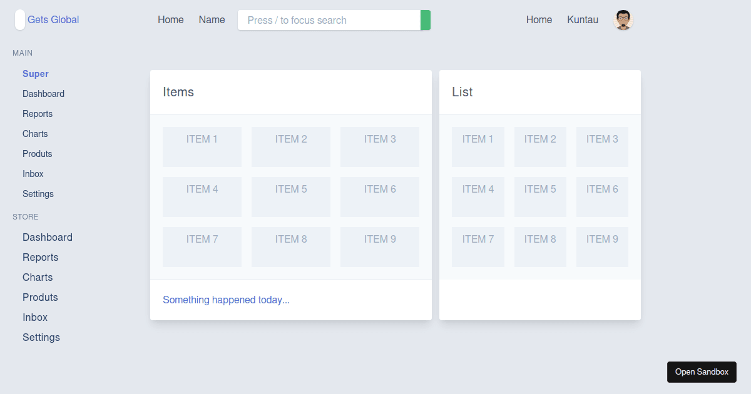Open the Sandbox via Open Sandbox button

coord(702,371)
